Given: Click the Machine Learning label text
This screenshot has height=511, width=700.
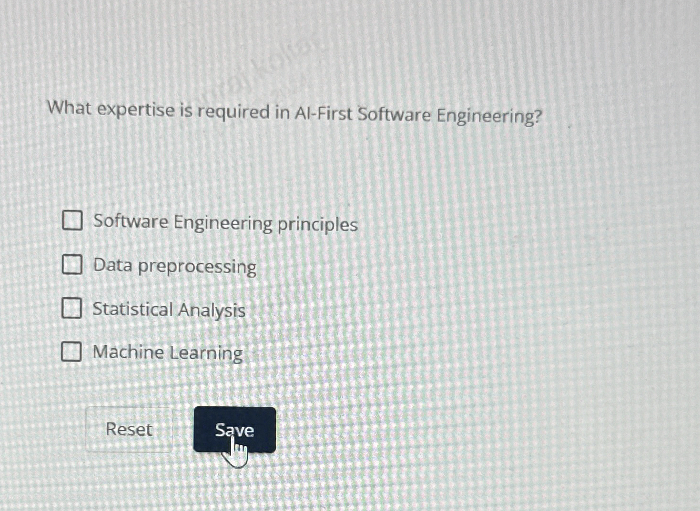Looking at the screenshot, I should click(168, 353).
